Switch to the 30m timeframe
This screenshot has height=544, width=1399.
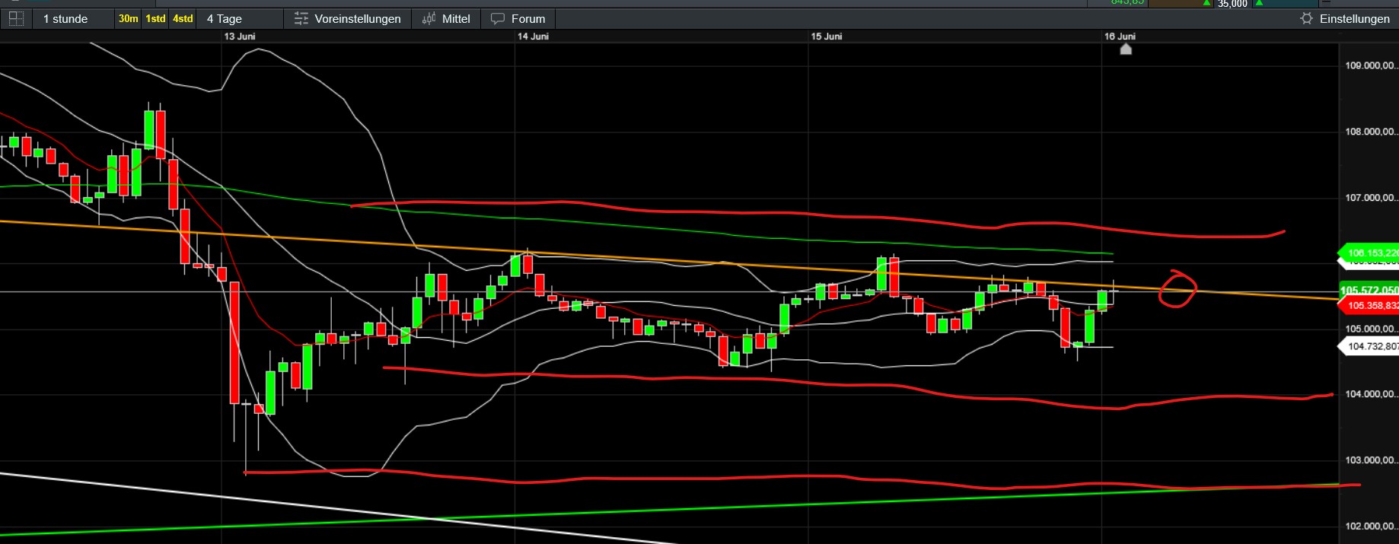128,18
